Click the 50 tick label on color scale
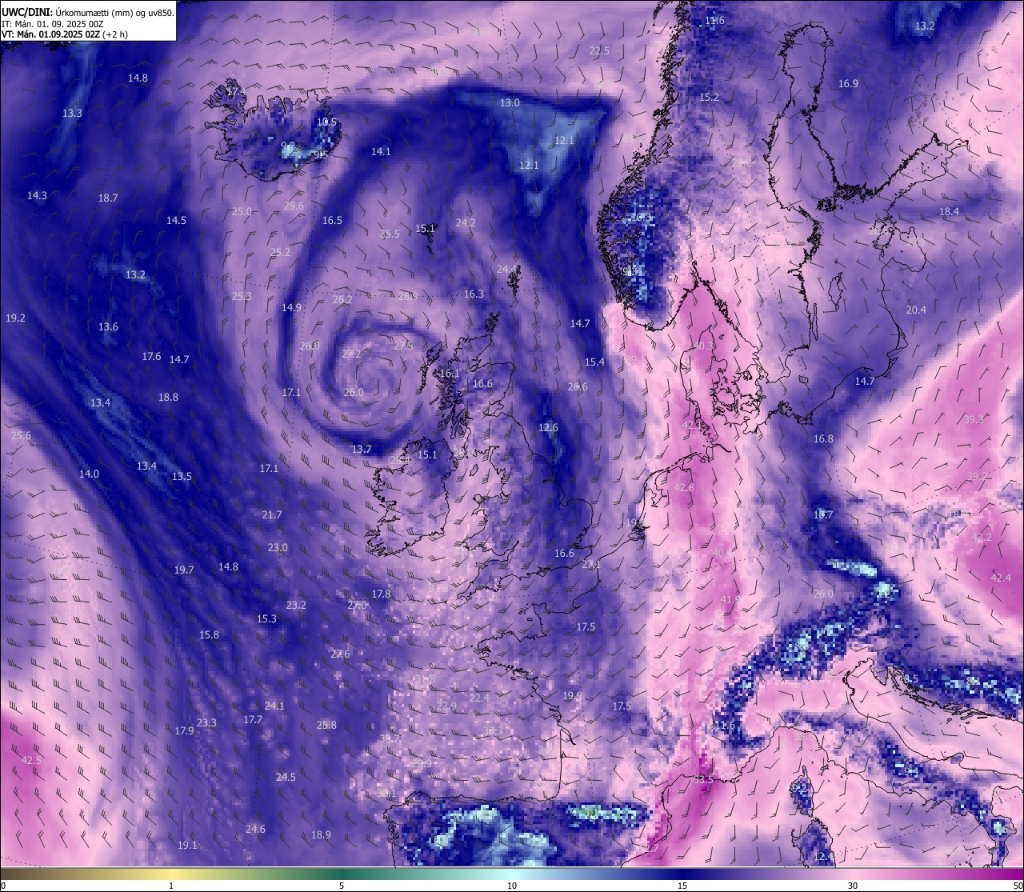The width and height of the screenshot is (1024, 892). 1018,886
